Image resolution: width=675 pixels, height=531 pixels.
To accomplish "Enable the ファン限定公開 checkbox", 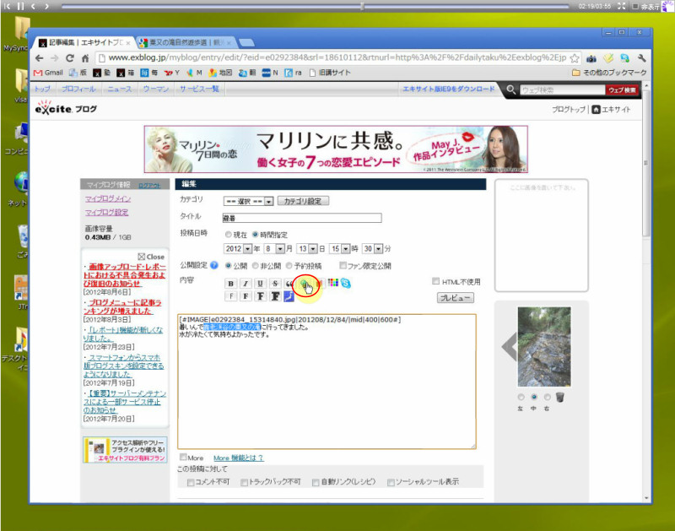I will pyautogui.click(x=343, y=265).
